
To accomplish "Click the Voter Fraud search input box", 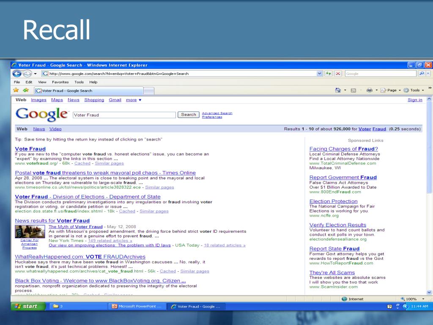I will (124, 115).
